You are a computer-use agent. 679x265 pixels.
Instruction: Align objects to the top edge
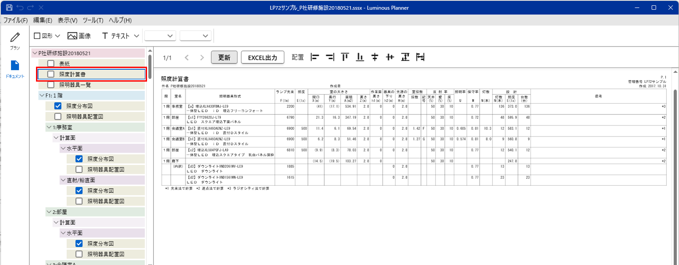pyautogui.click(x=345, y=57)
